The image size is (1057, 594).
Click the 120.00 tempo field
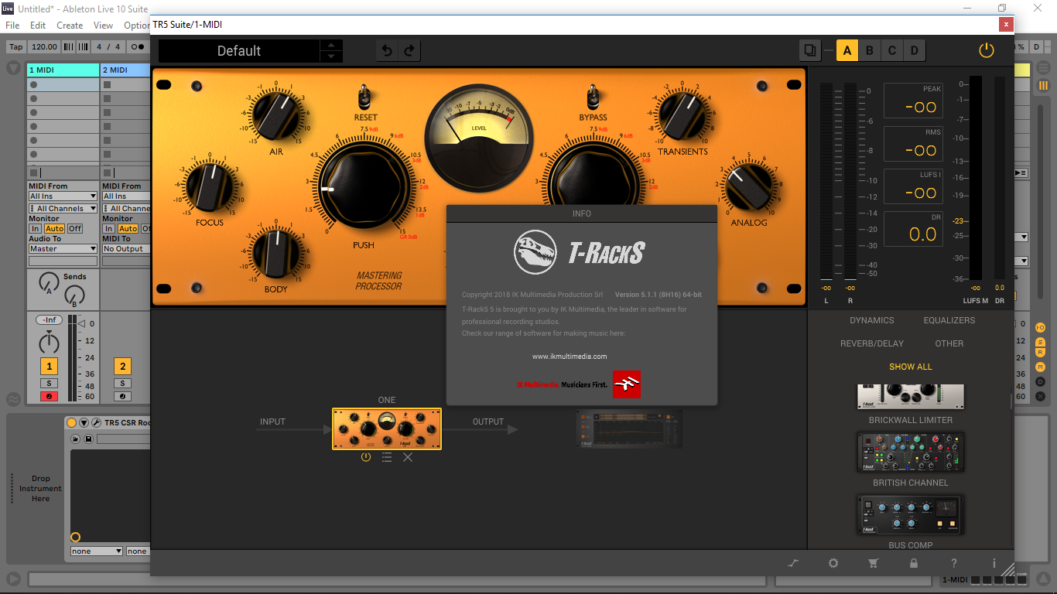point(45,46)
